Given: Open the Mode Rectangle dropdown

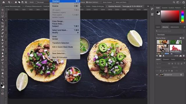Looking at the screenshot, I should click(42, 2).
